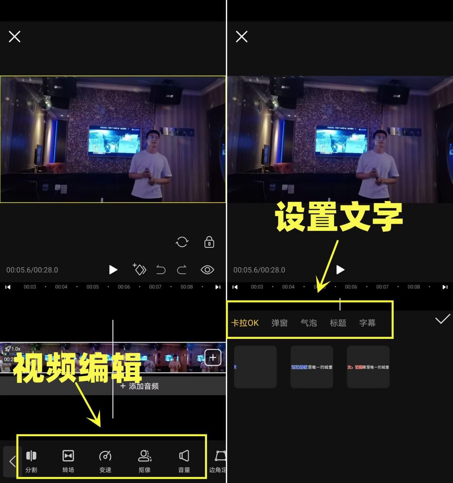Redo the last edit
Viewport: 453px width, 483px height.
(x=182, y=270)
